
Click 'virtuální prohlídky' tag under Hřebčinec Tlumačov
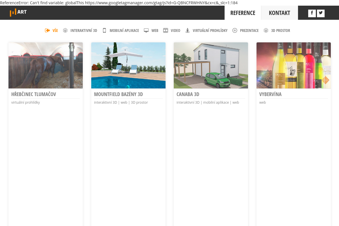25,103
